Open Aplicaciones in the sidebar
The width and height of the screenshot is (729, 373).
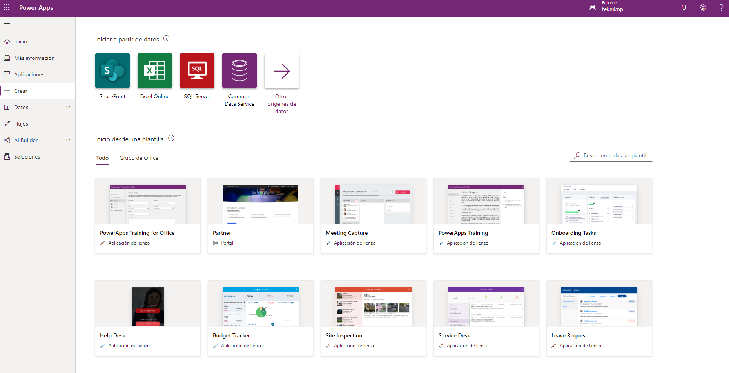tap(38, 74)
